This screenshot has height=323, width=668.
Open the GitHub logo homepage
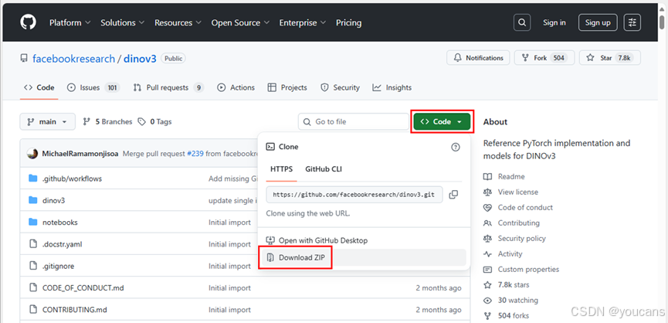[x=29, y=22]
